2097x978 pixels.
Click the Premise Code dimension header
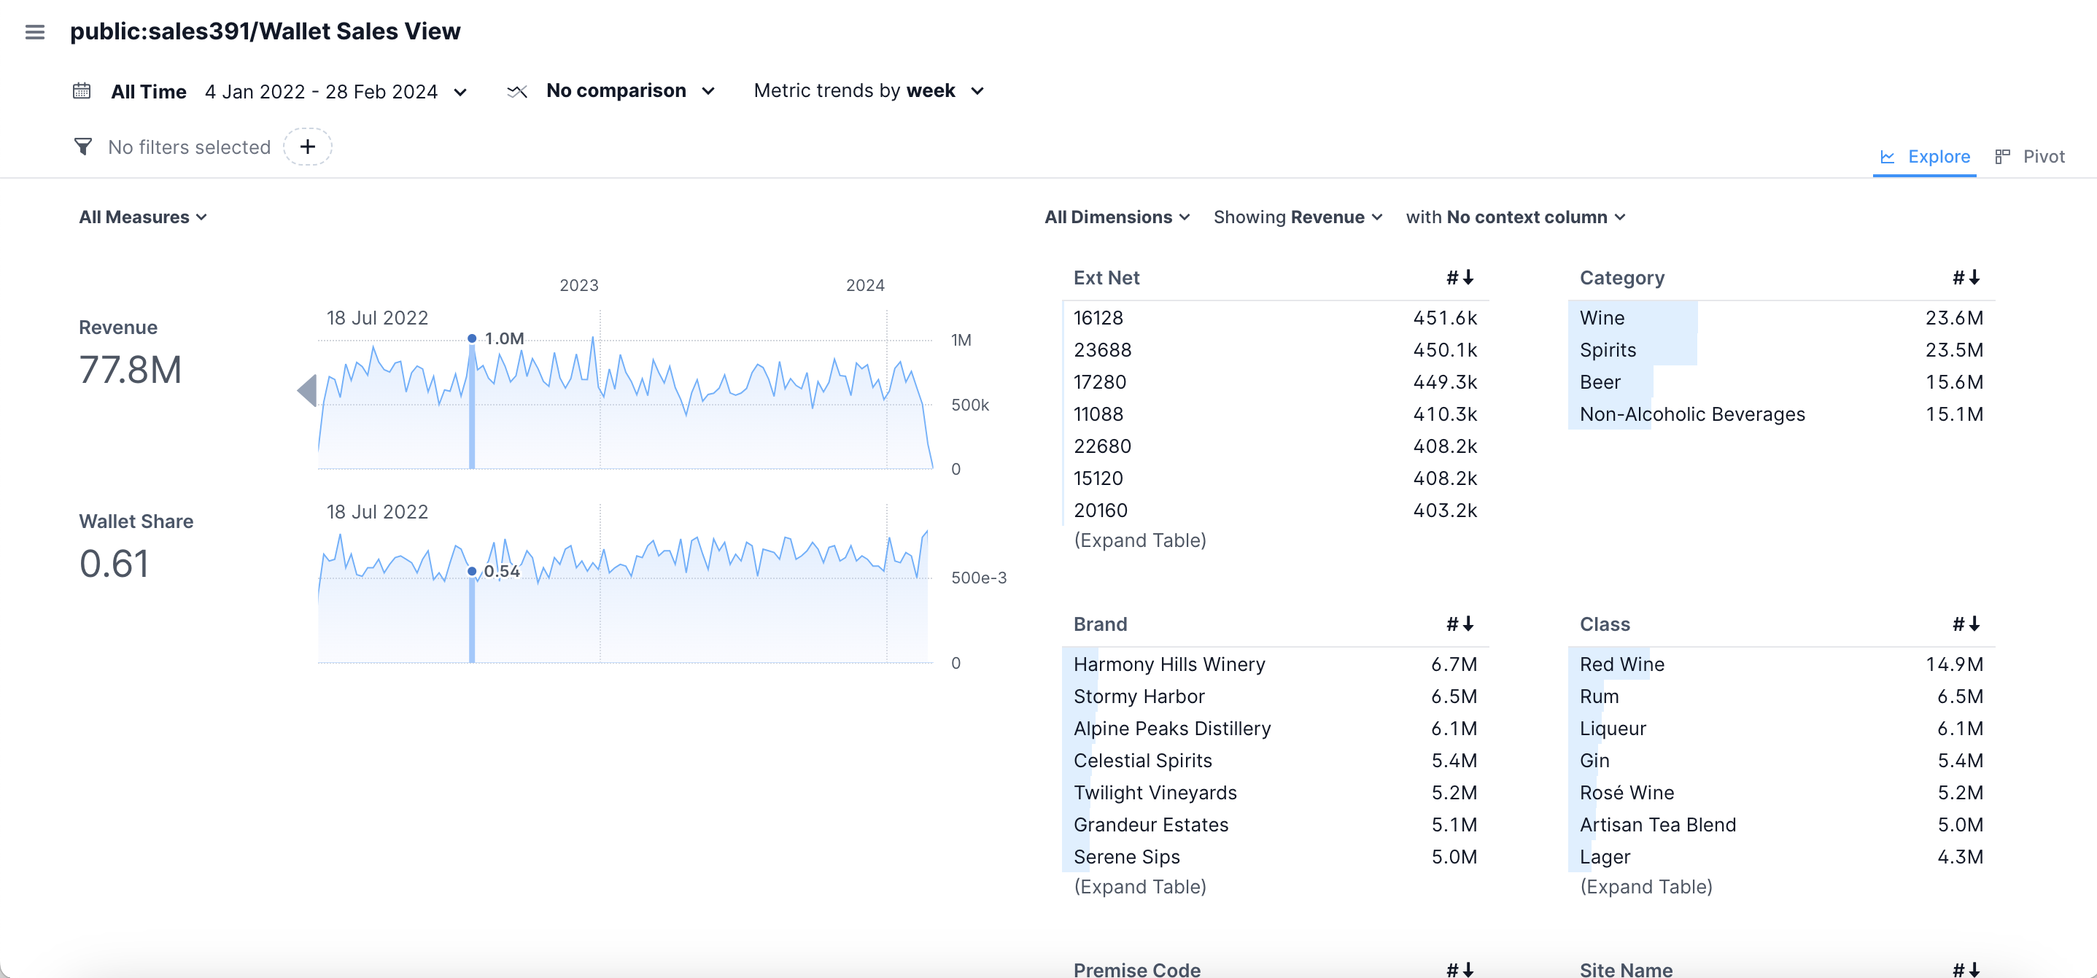tap(1136, 969)
